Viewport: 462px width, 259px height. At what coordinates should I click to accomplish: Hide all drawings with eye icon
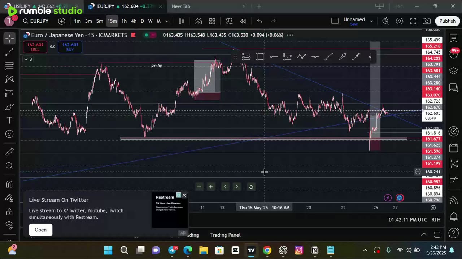pos(10,225)
